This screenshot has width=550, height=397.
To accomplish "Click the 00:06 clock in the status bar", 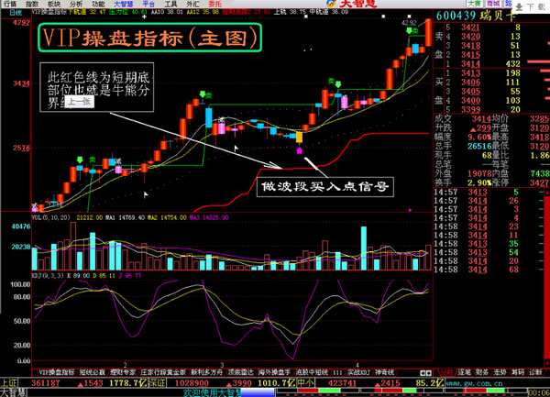I will click(x=538, y=392).
